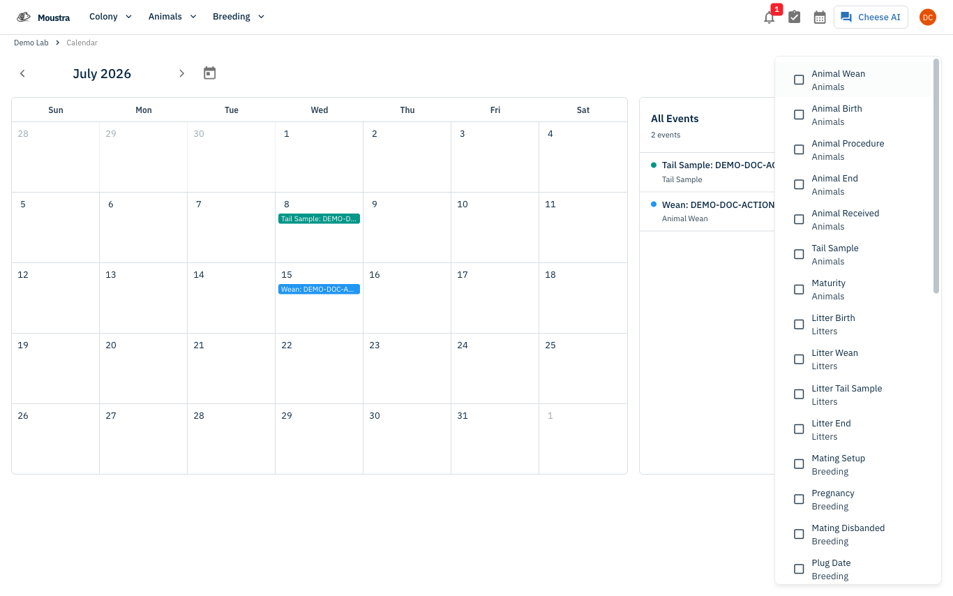Image resolution: width=953 pixels, height=596 pixels.
Task: Open the Tail Sample event on July 8
Action: coord(319,218)
